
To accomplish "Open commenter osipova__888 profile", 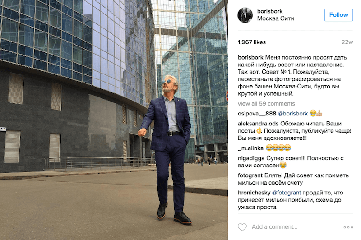I will pos(257,113).
